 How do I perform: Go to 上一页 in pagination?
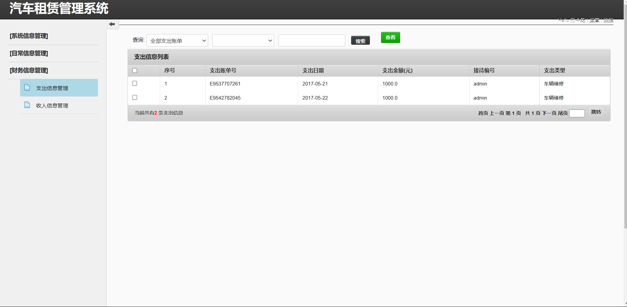(x=497, y=113)
